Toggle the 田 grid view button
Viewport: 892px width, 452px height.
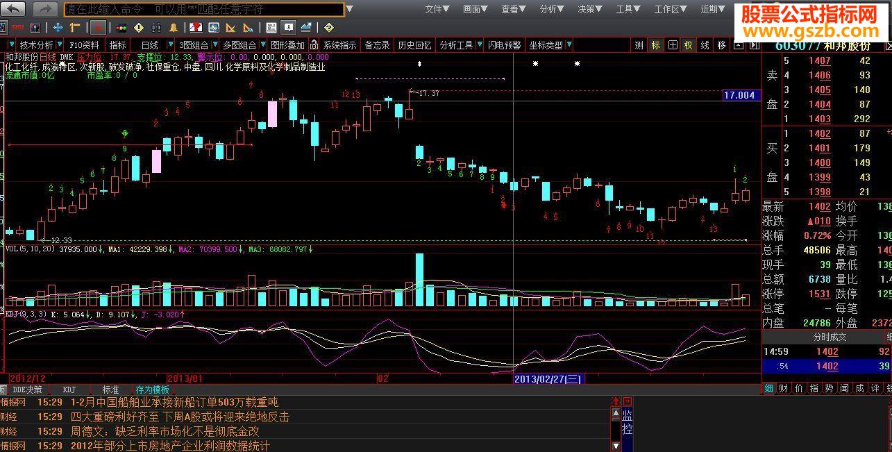coord(671,44)
